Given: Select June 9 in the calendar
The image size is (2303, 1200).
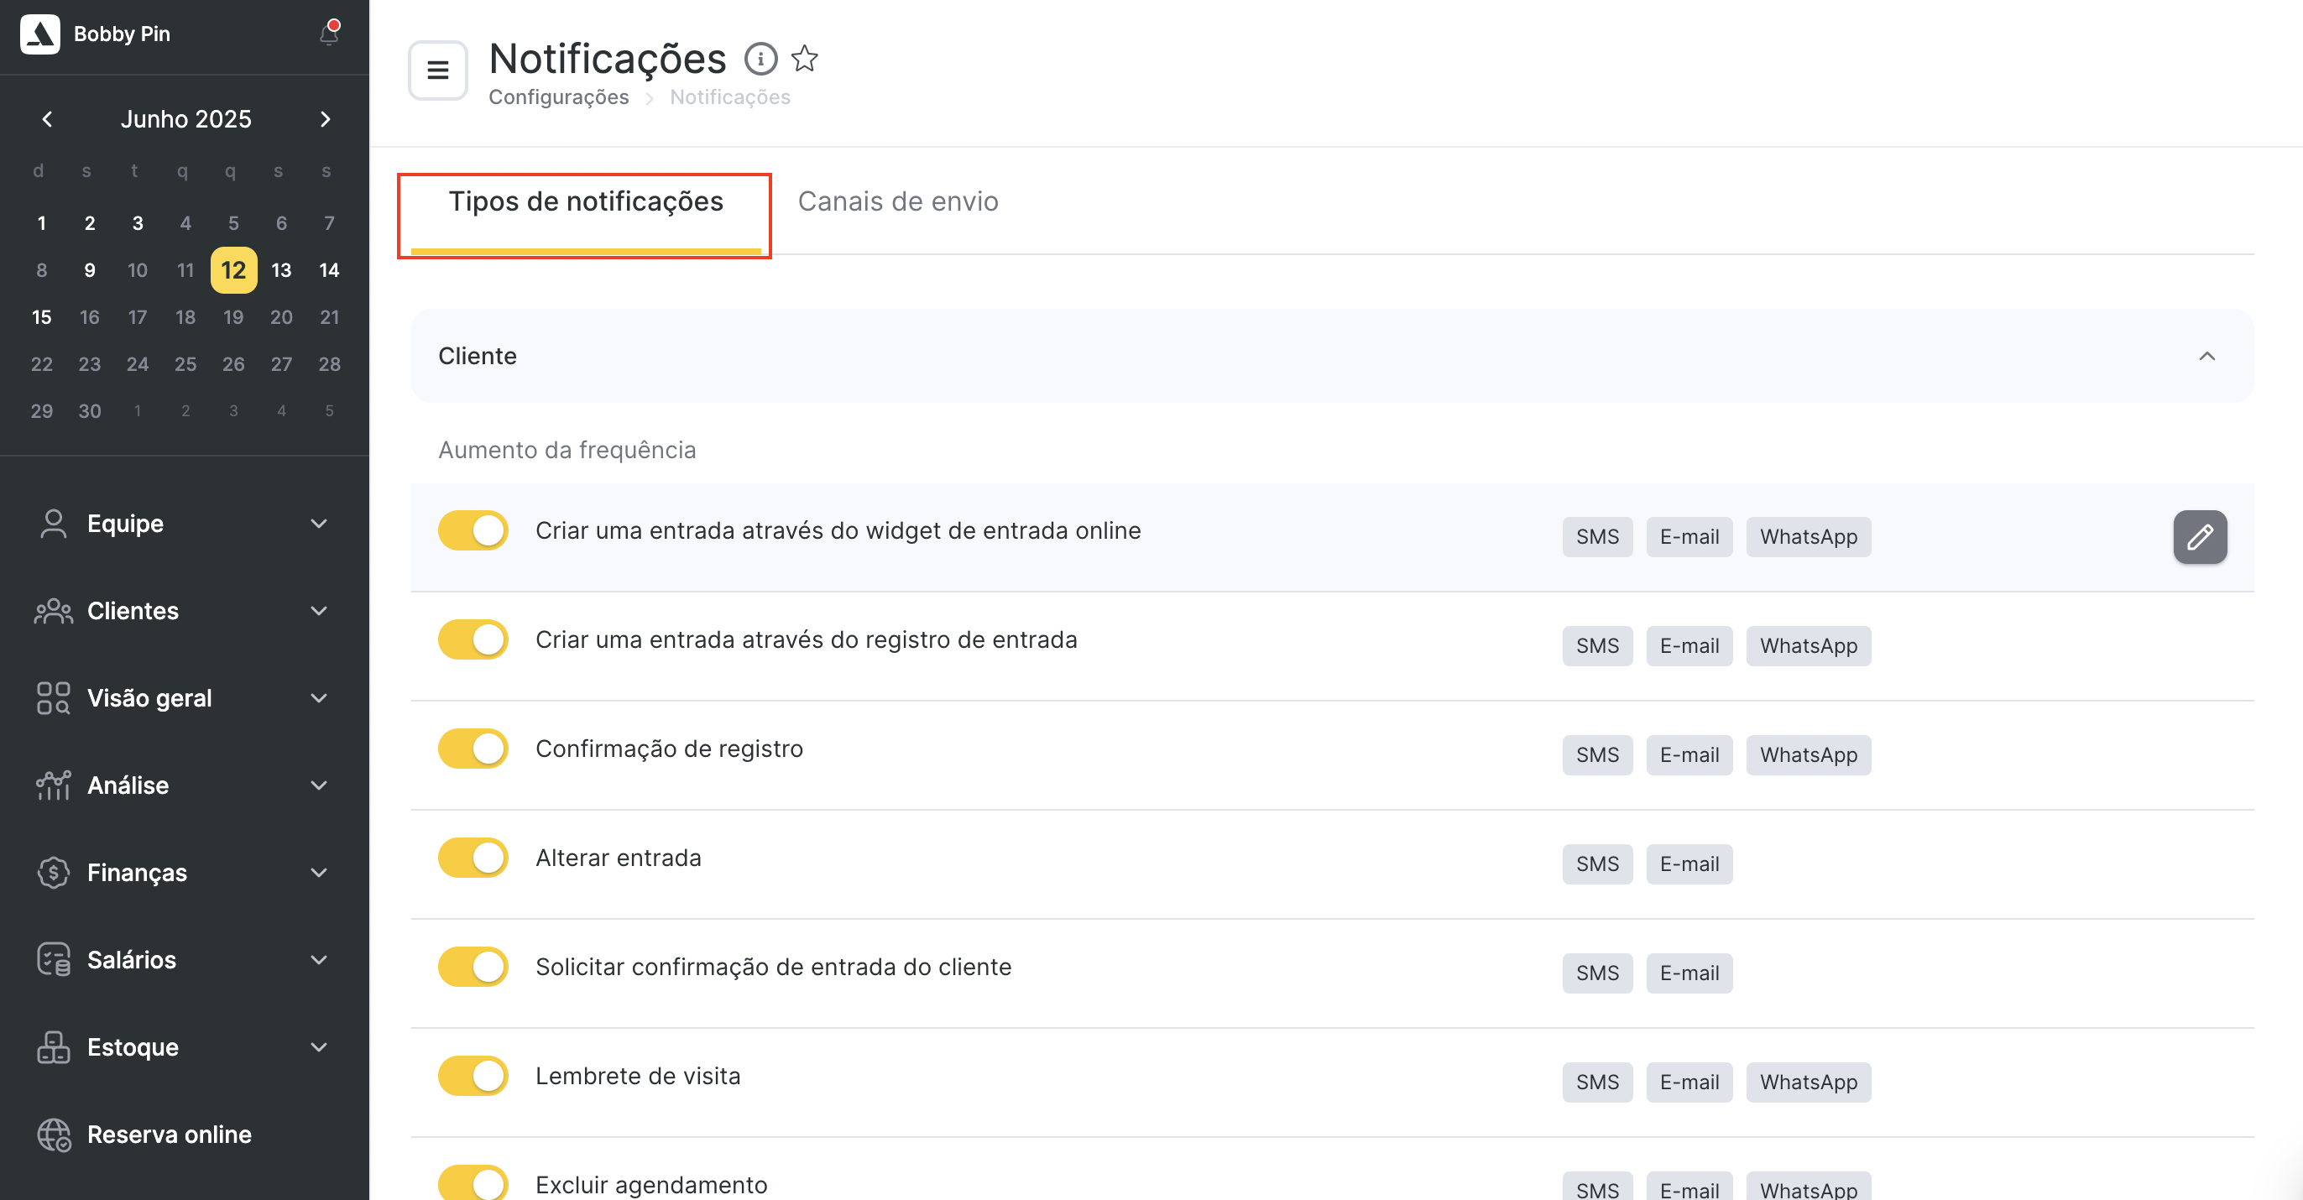Looking at the screenshot, I should point(90,270).
